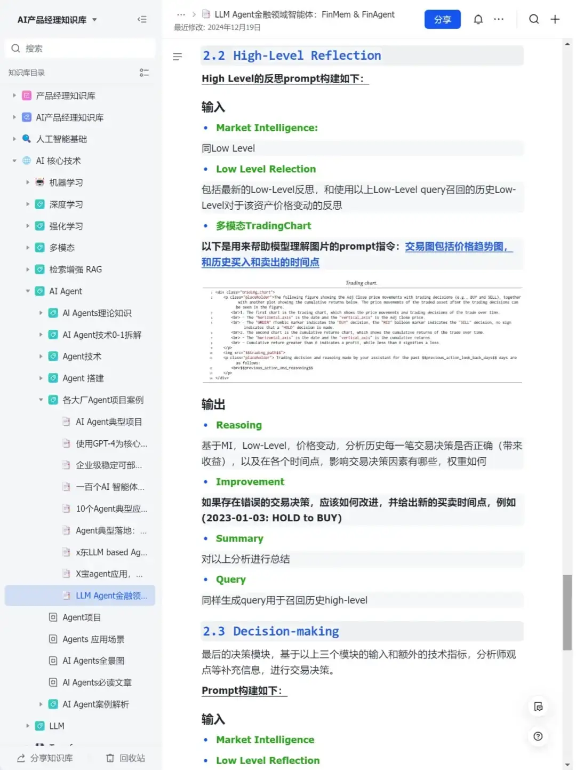
Task: Click the search magnifier in the top bar
Action: point(534,19)
